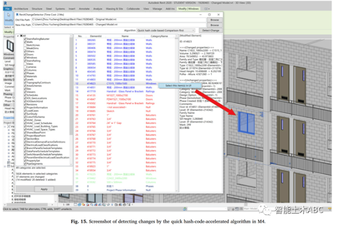
Task: Switch to the Architecture ribbon tab
Action: 21,9
